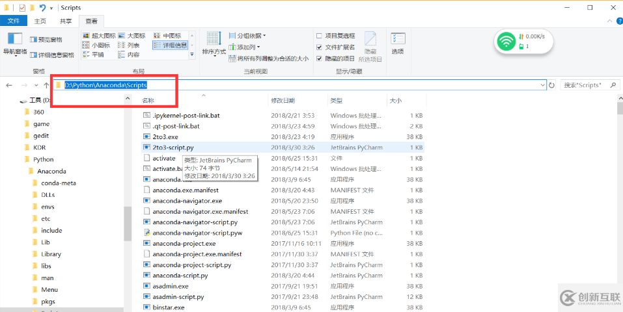
Task: Open the 选项 folder options button
Action: [x=398, y=44]
